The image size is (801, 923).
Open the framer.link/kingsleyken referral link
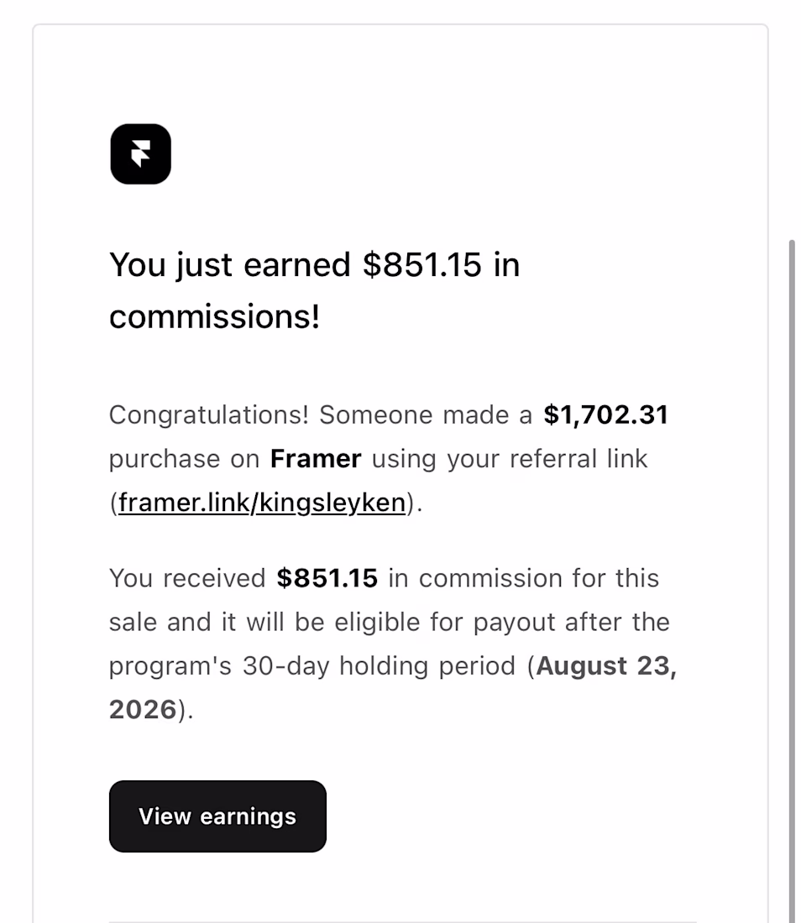[x=262, y=503]
